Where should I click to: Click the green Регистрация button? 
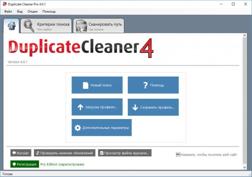point(25,164)
